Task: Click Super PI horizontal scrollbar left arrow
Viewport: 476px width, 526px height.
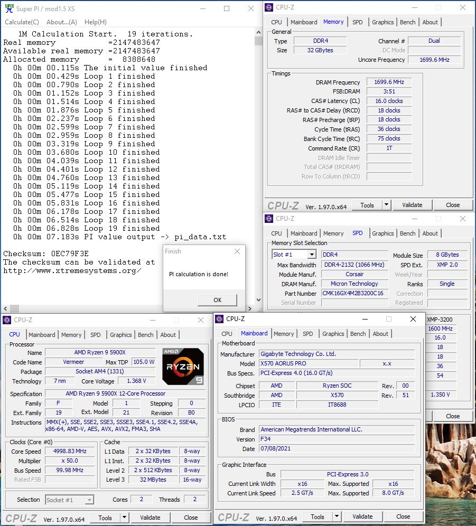Action: click(5, 308)
